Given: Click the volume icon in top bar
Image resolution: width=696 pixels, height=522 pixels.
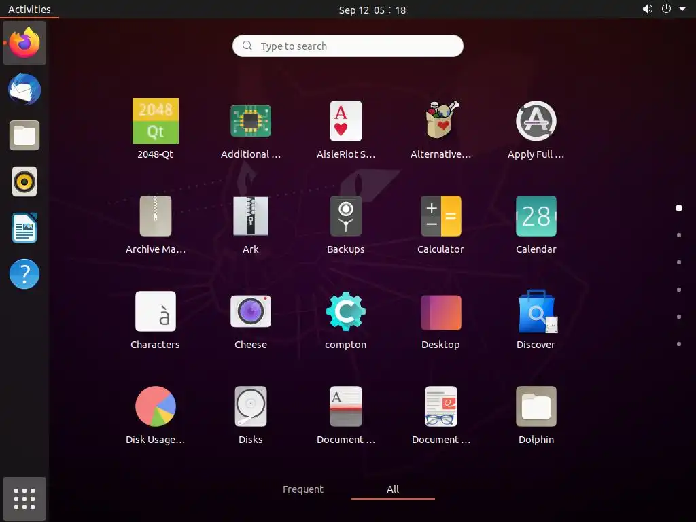Looking at the screenshot, I should [x=648, y=9].
